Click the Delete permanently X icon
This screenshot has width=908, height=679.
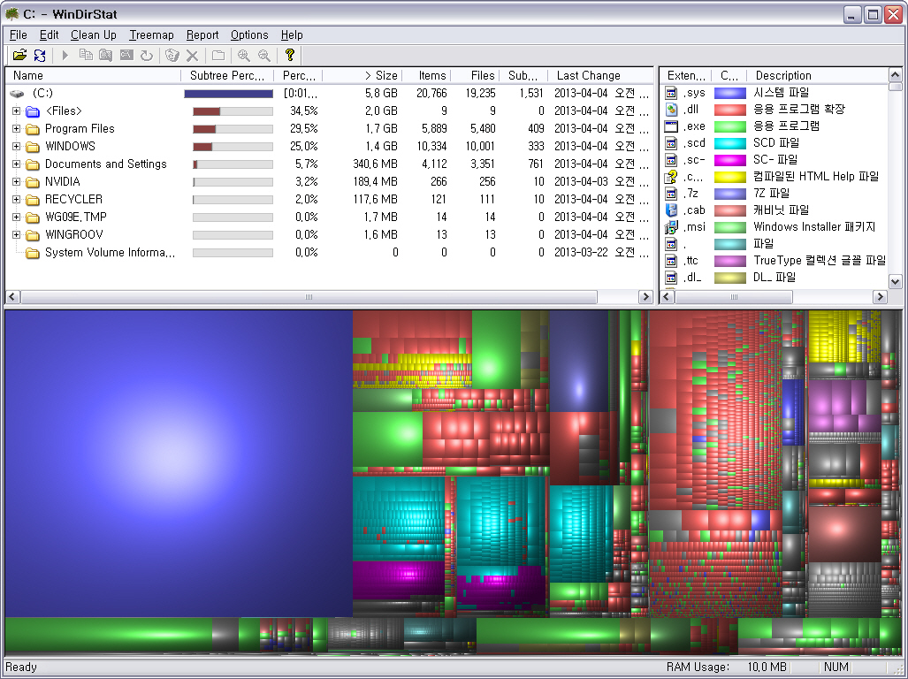(192, 55)
